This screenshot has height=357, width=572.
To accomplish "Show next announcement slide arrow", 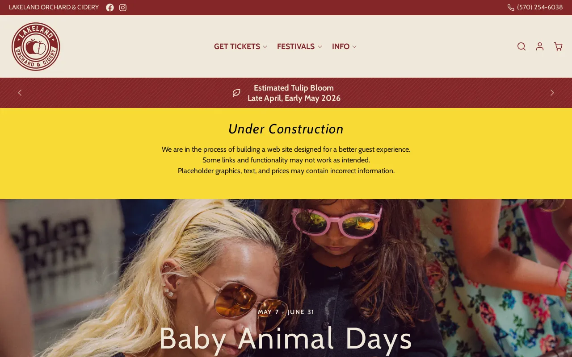I will coord(552,93).
